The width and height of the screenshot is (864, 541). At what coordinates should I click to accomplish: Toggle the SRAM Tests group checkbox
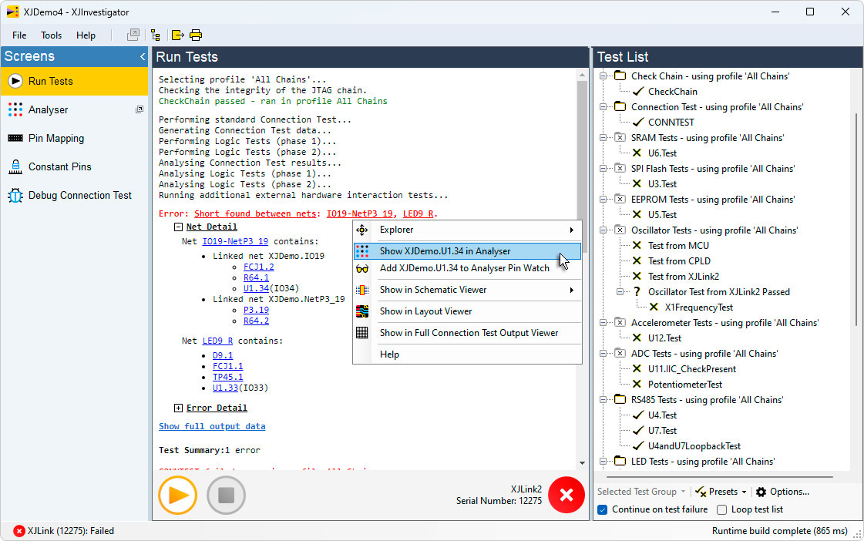coord(620,138)
